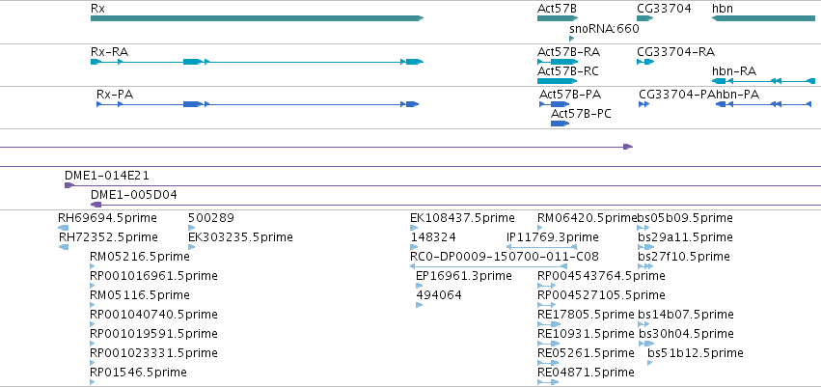This screenshot has width=821, height=387.
Task: Click the RC0-DP0009-150700-011-C08 feature line
Action: click(488, 266)
